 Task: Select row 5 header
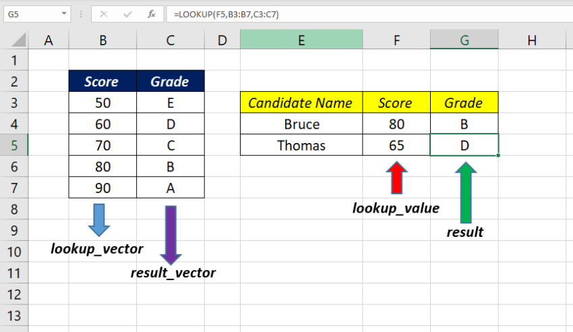[x=14, y=145]
